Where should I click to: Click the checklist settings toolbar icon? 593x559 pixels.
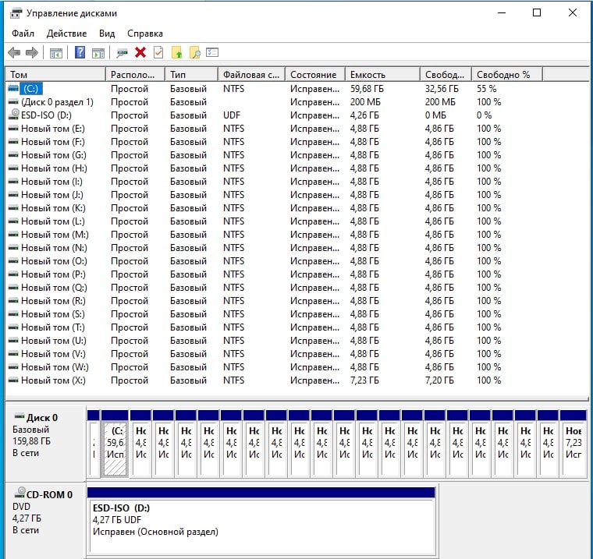tap(212, 53)
